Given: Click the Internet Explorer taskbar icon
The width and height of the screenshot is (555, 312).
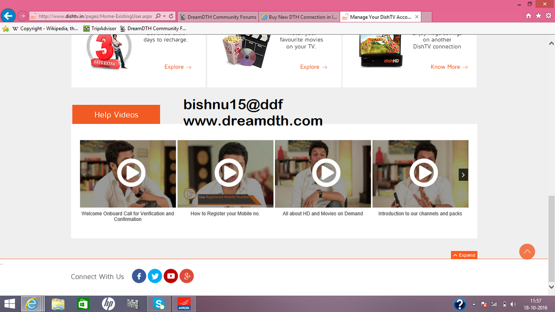Looking at the screenshot, I should click(x=31, y=304).
